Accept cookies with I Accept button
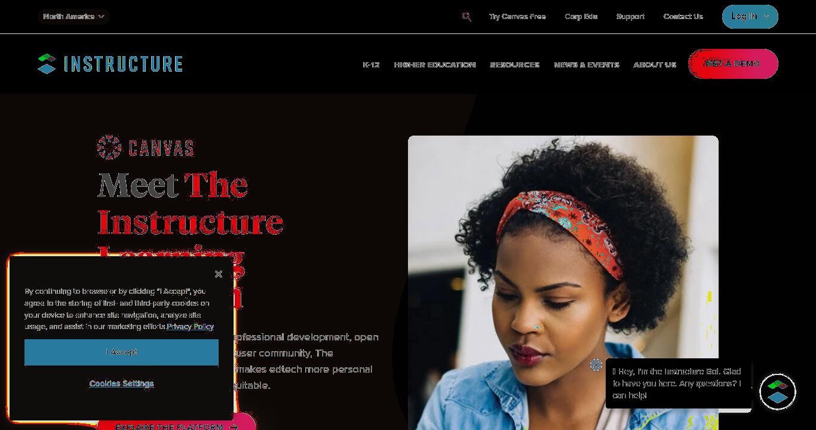Image resolution: width=816 pixels, height=430 pixels. pos(121,352)
